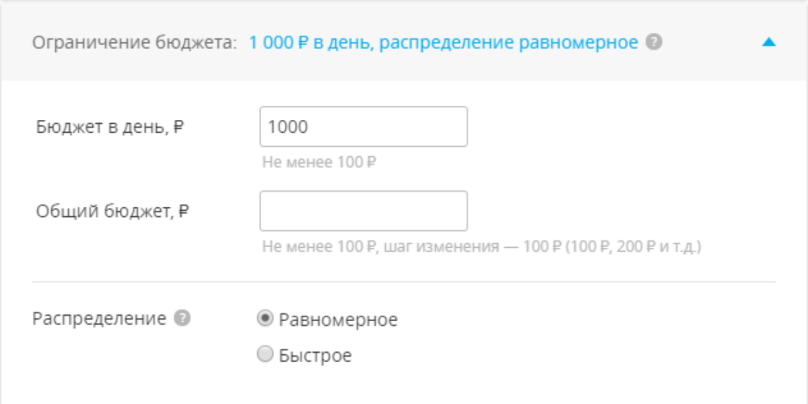Click into the empty Общий бюджет field
808x404 pixels.
coord(364,211)
